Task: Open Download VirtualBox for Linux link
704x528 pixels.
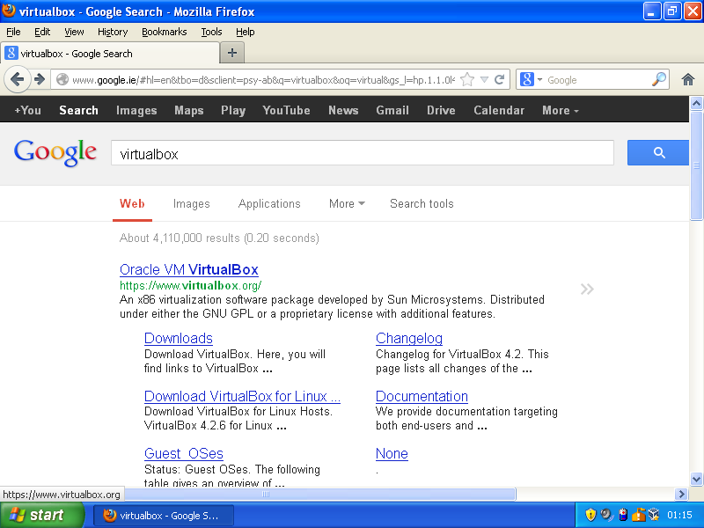Action: (242, 397)
